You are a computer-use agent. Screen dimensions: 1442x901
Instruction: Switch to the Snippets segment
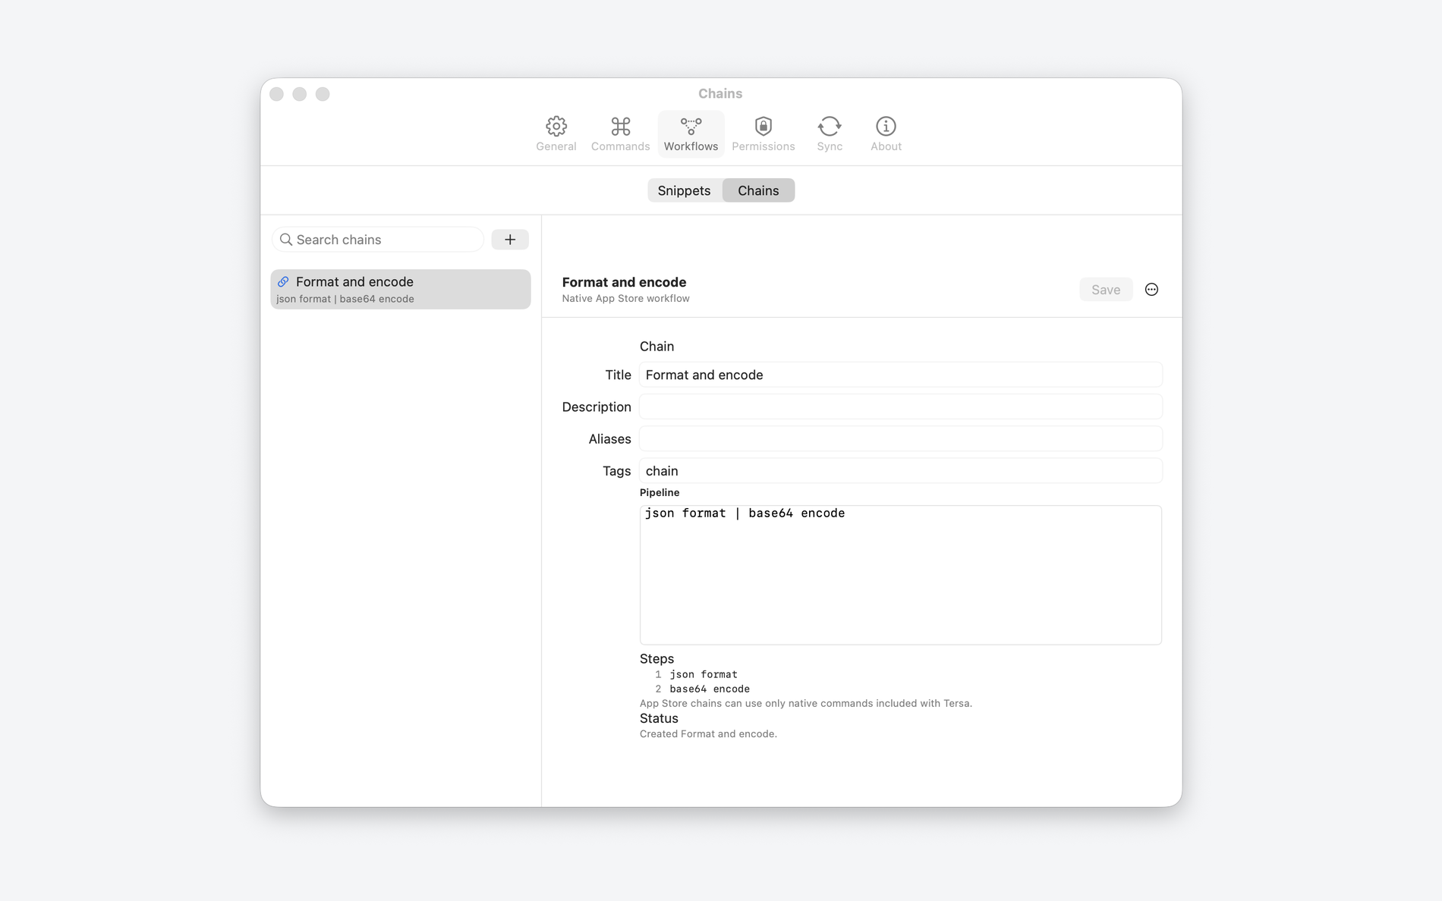coord(684,190)
